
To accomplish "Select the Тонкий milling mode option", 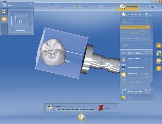I will [x=134, y=32].
